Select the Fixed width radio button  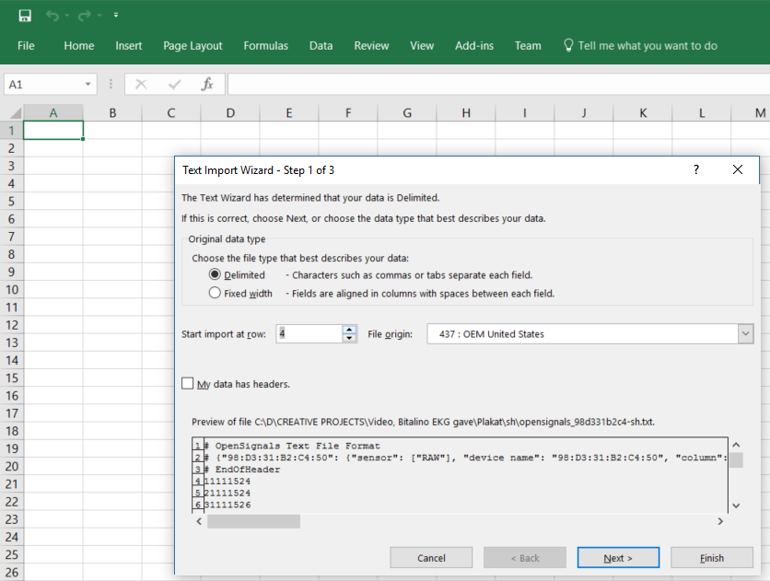pyautogui.click(x=215, y=292)
